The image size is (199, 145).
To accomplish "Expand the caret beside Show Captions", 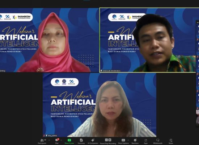I will 128,140.
